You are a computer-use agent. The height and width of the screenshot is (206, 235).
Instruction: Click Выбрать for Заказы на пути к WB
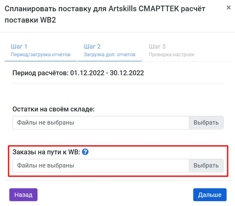(206, 165)
